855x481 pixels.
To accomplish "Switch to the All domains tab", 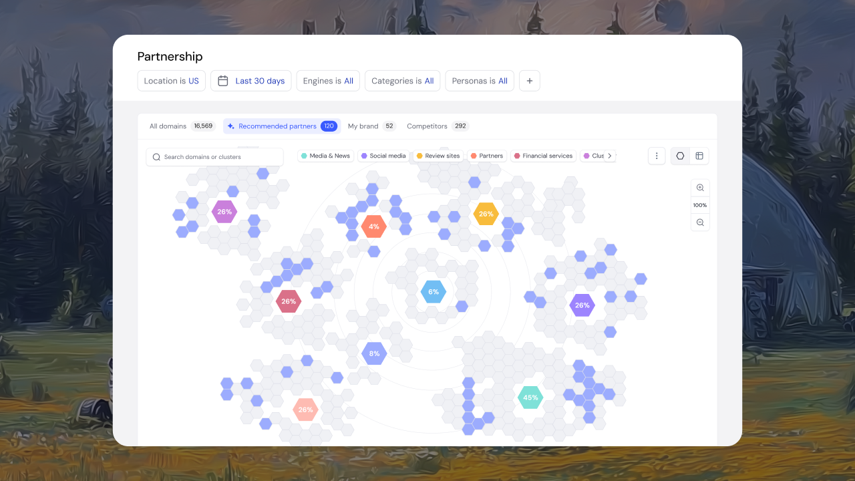I will (181, 126).
